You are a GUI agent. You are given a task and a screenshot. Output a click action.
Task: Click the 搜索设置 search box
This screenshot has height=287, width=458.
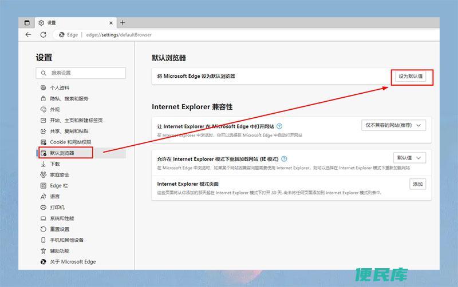coord(81,73)
